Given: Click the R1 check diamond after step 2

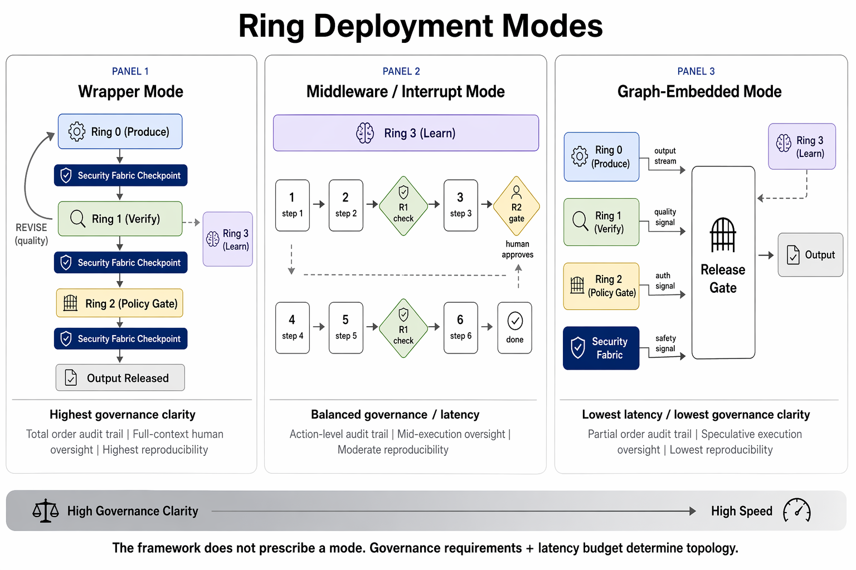Looking at the screenshot, I should click(403, 206).
